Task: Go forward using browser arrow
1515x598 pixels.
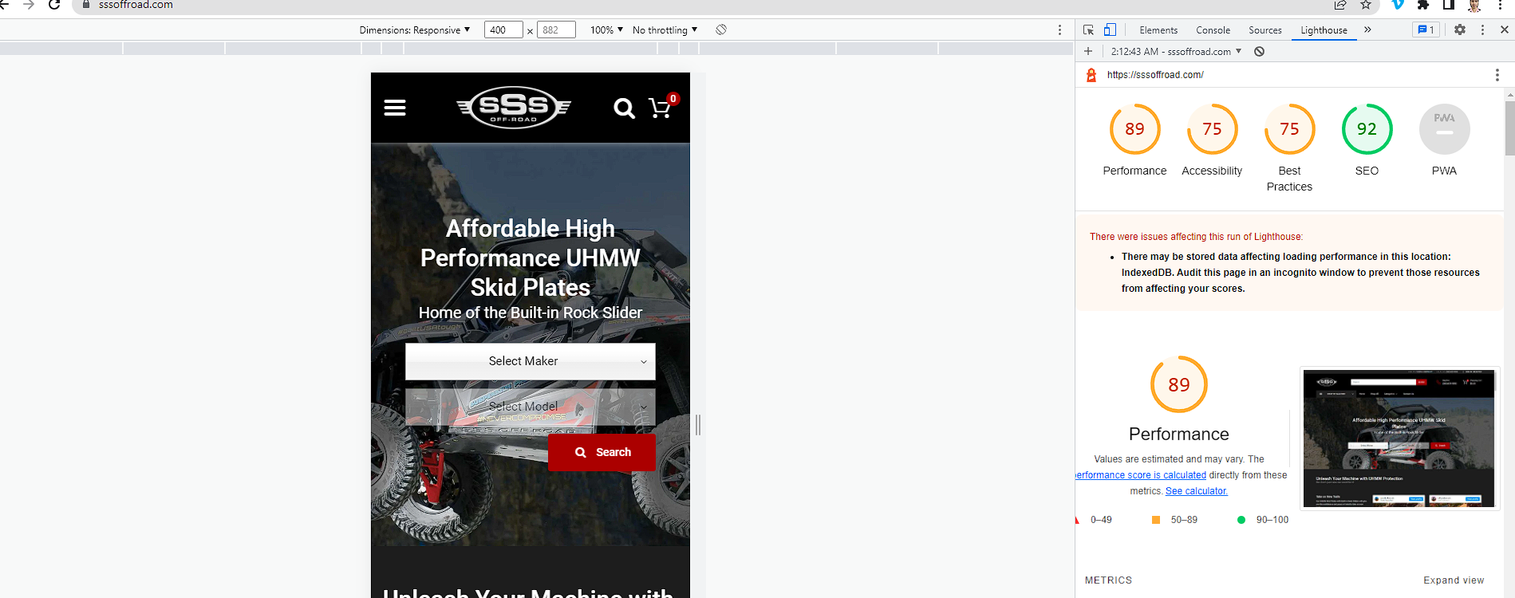Action: pos(29,5)
